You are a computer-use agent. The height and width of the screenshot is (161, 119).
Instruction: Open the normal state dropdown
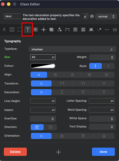(x=106, y=16)
